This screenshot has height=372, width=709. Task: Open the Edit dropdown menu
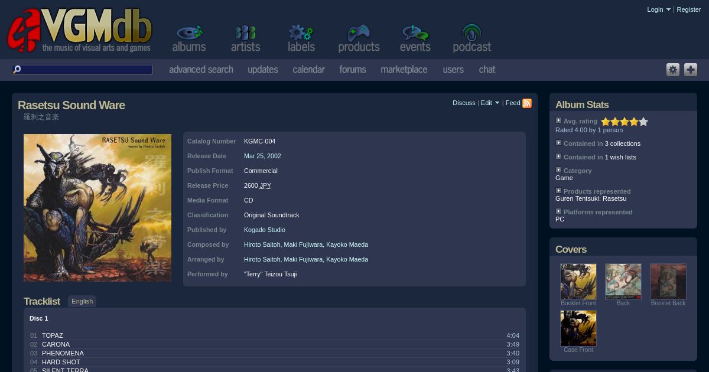(x=490, y=103)
